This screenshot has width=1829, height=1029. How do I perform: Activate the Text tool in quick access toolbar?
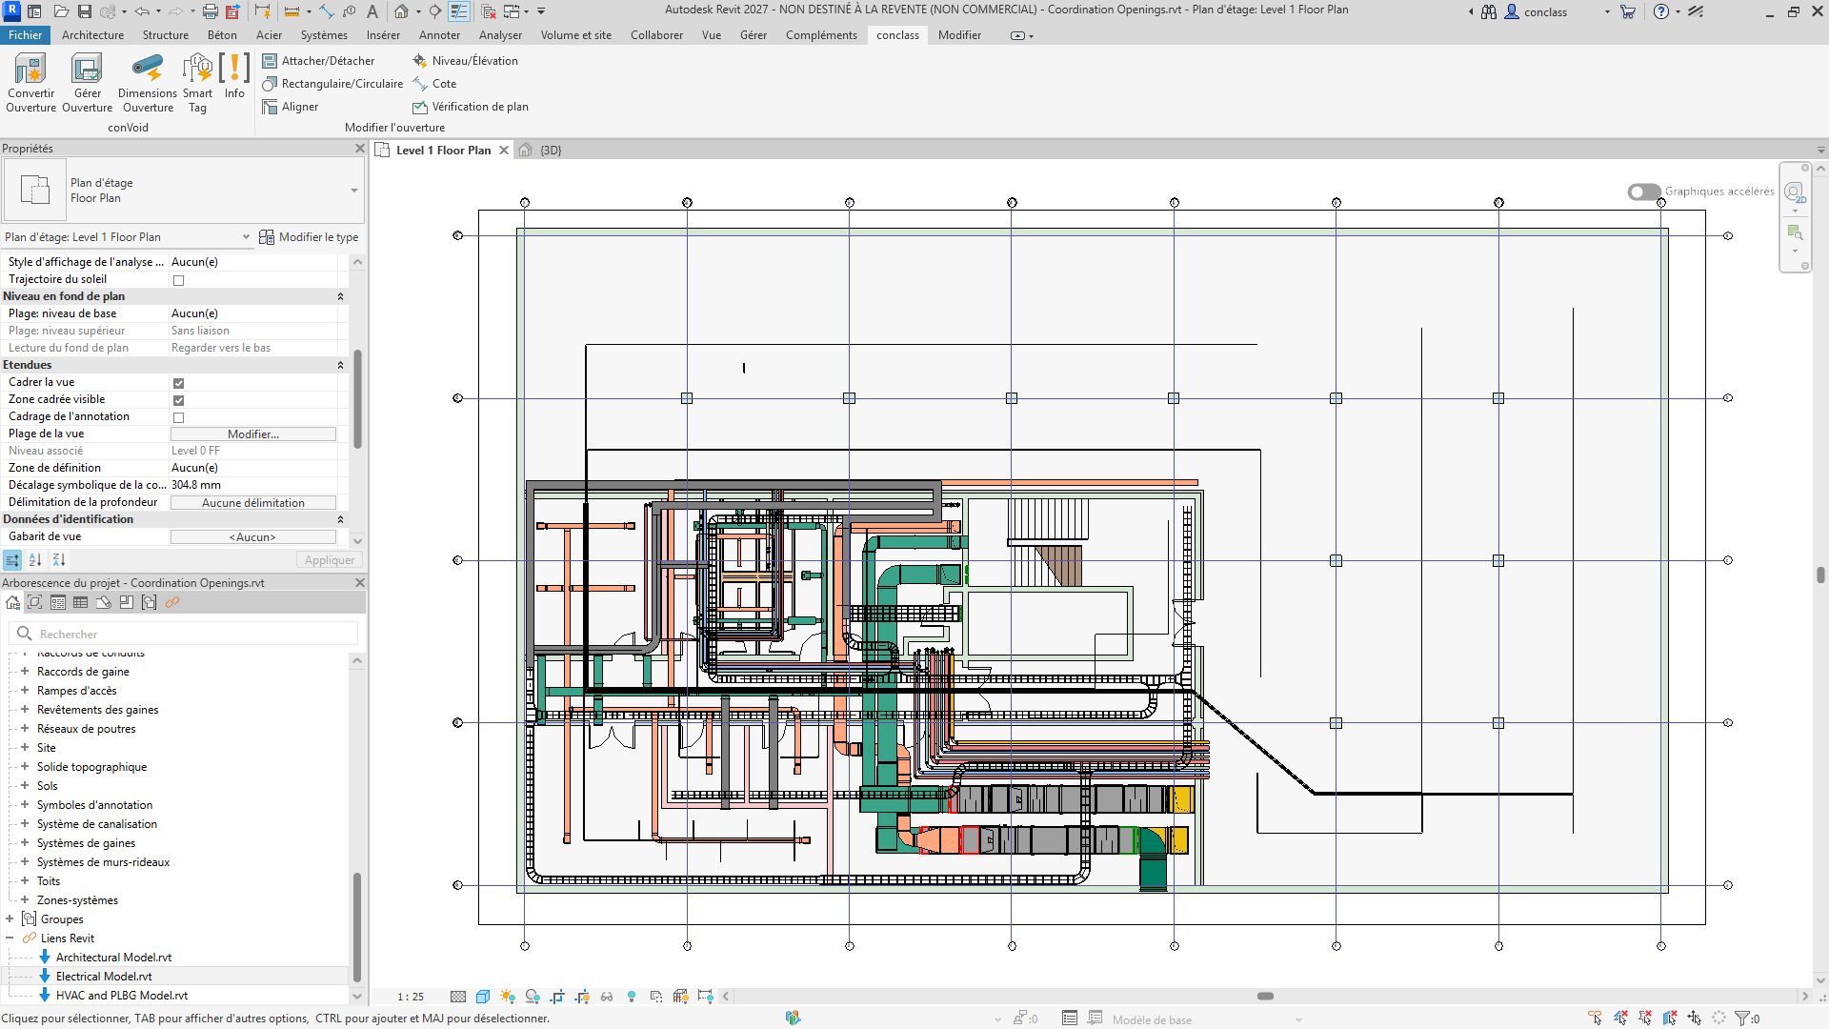point(372,11)
